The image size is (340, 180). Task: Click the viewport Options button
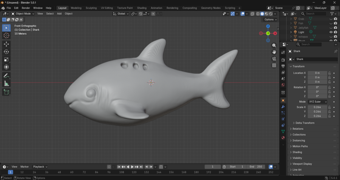click(x=270, y=20)
